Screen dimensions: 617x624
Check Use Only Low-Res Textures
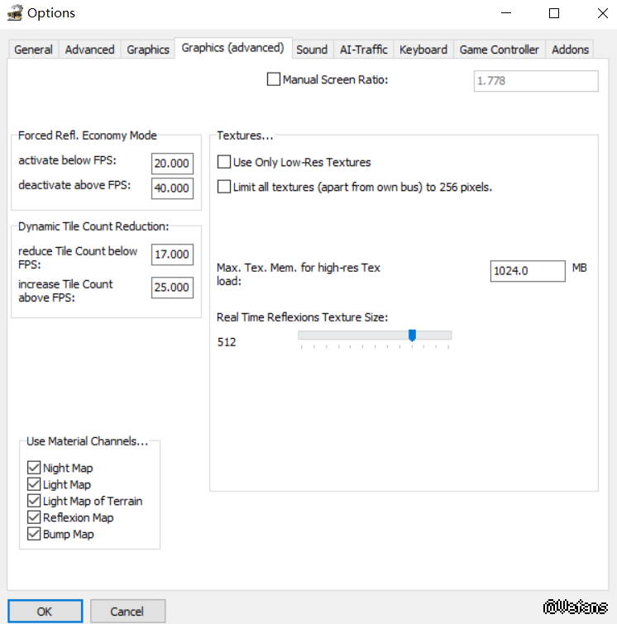(224, 162)
